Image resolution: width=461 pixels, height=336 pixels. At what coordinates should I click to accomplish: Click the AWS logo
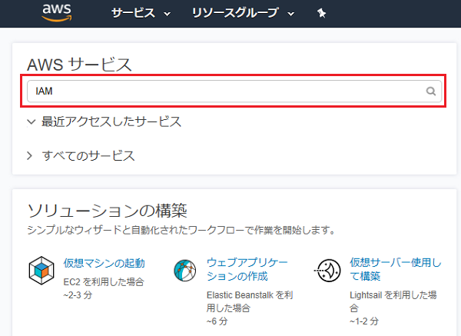(56, 12)
